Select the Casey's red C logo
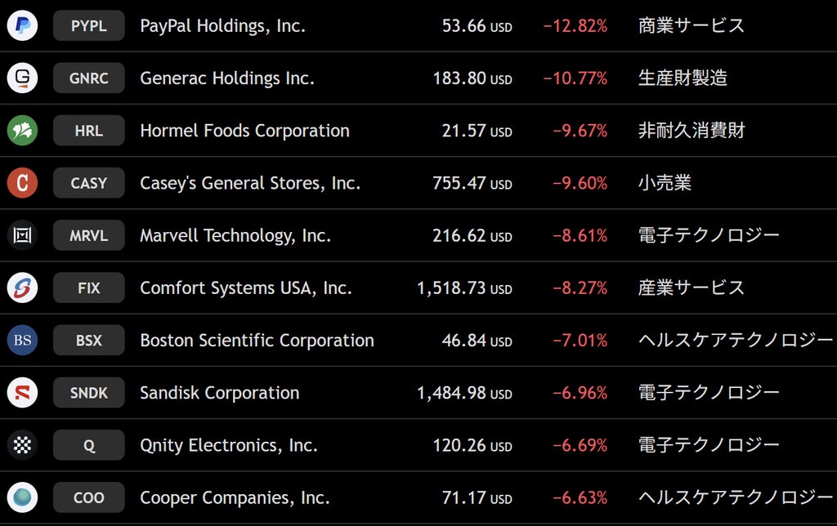Screen dimensions: 837x526 tap(22, 183)
